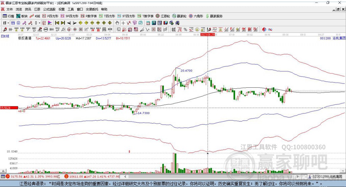The image size is (346, 187).
Task: Select the target circle crosshair tool
Action: pyautogui.click(x=69, y=30)
